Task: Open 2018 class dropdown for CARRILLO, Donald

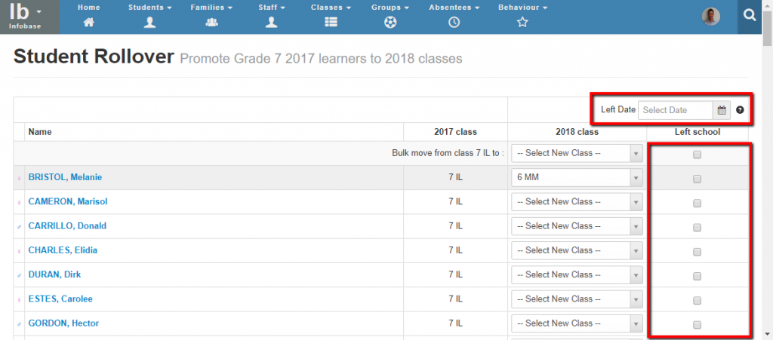Action: click(577, 226)
